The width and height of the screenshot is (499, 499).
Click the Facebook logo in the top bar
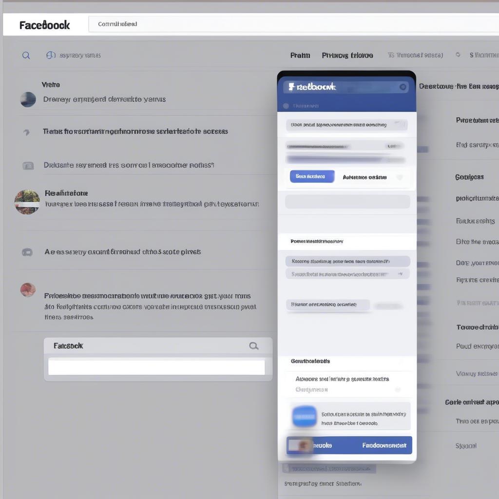point(44,25)
